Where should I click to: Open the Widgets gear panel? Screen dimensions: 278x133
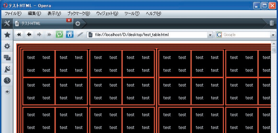[x=7, y=46]
